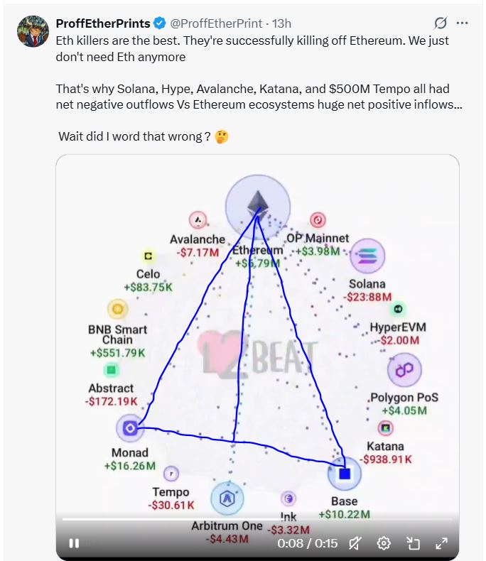
Task: Click the Arbitrum One logo
Action: pos(227,498)
